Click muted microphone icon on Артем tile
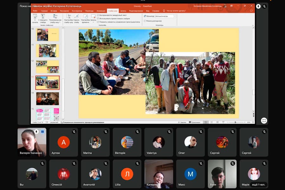 74,132
